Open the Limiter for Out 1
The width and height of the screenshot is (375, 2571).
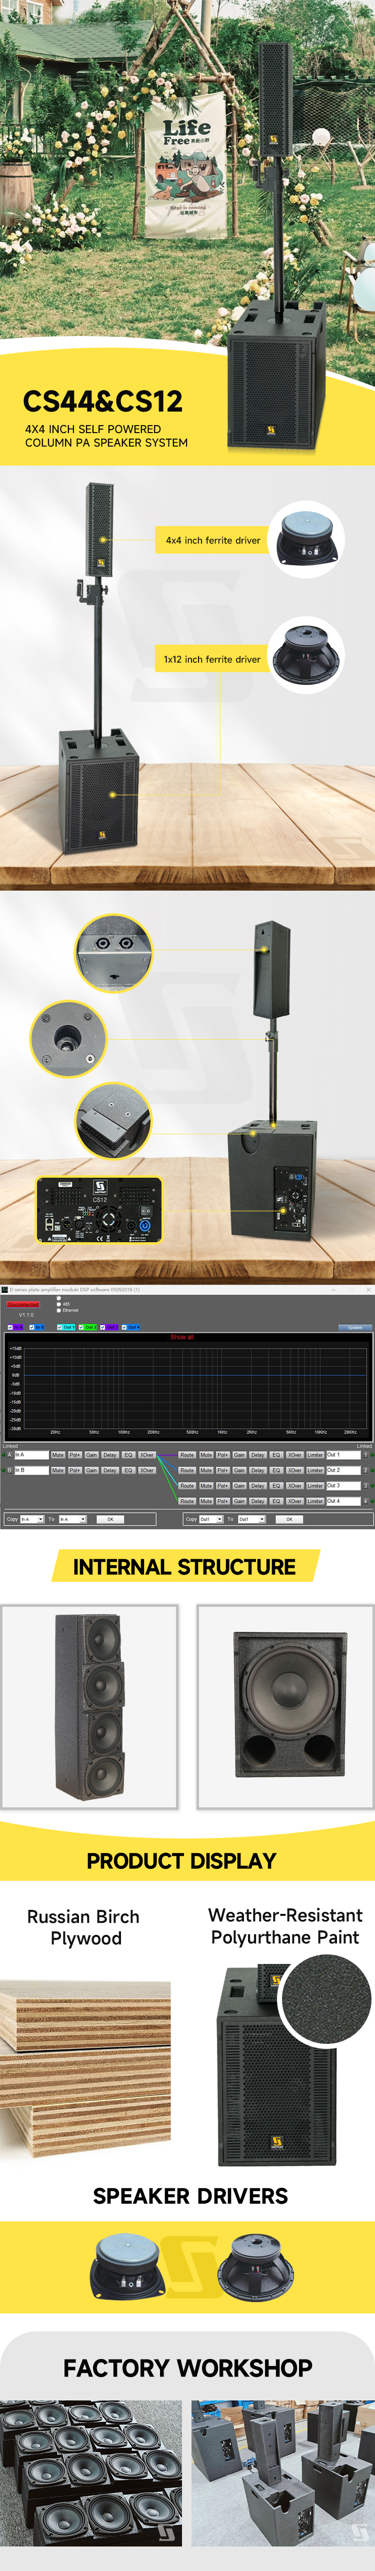coord(315,1455)
